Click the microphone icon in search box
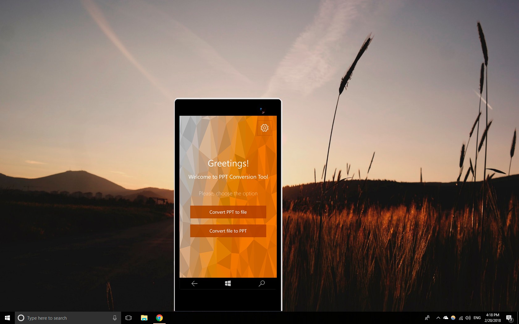Image resolution: width=519 pixels, height=324 pixels. click(115, 318)
